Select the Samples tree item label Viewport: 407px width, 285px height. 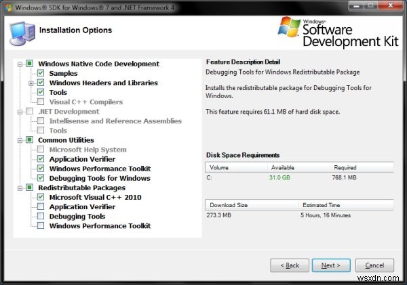[x=63, y=73]
